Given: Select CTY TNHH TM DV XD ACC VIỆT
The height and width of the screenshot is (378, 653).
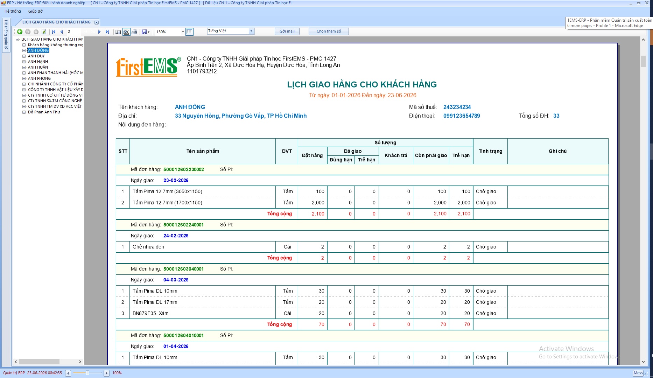Looking at the screenshot, I should point(55,106).
